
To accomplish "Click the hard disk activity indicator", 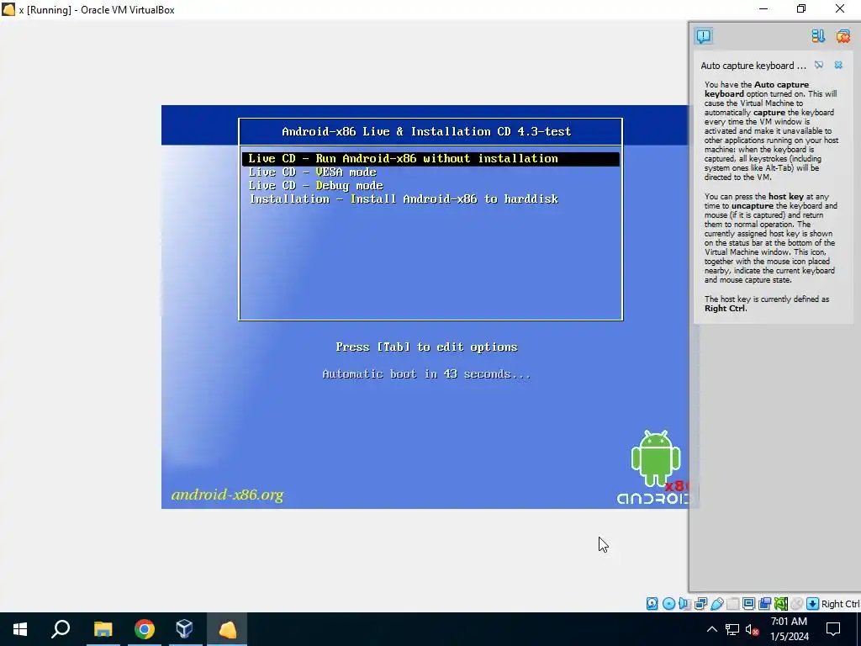I will click(652, 604).
